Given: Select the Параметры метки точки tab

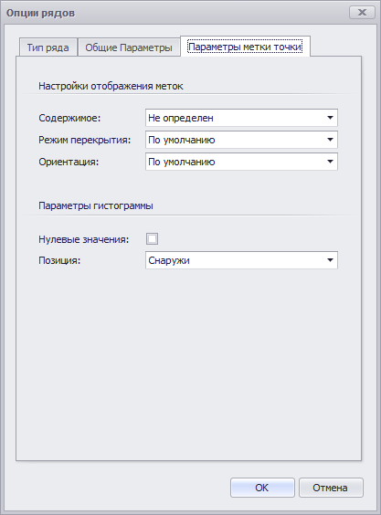Looking at the screenshot, I should point(245,47).
